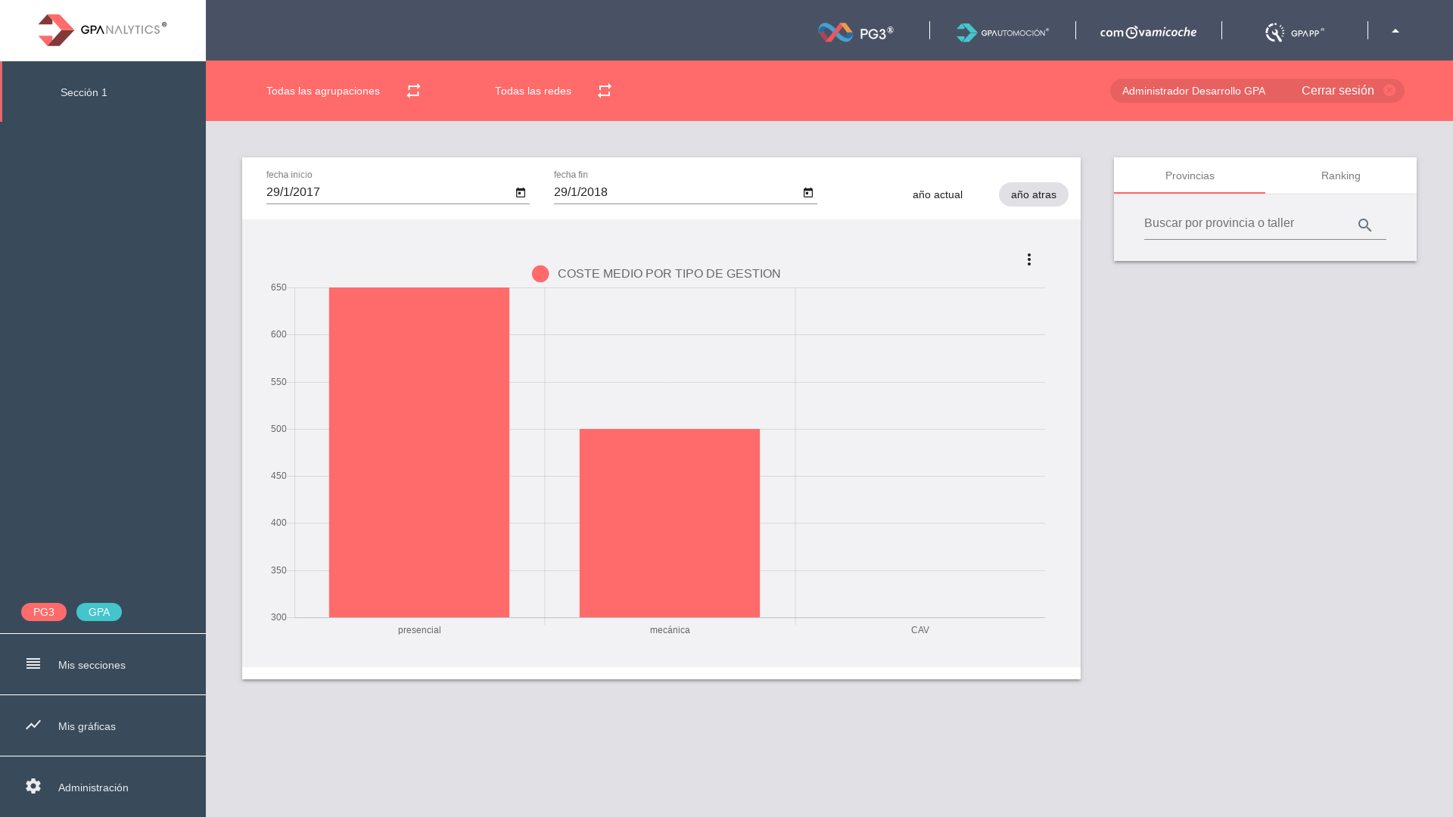Screen dimensions: 1453x817
Task: Toggle the GPA filter chip
Action: click(x=99, y=612)
